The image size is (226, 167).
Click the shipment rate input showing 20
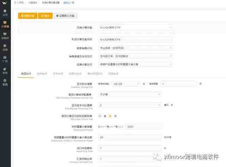[130, 137]
